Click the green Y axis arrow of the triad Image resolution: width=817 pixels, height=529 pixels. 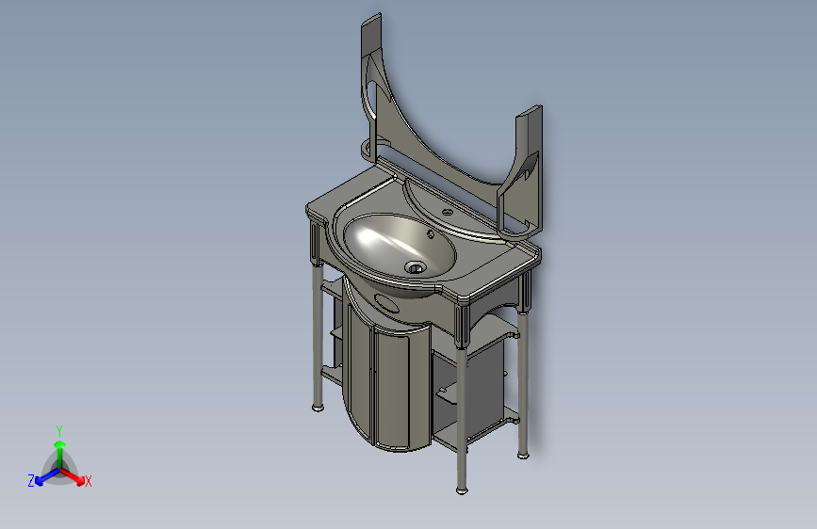(60, 453)
